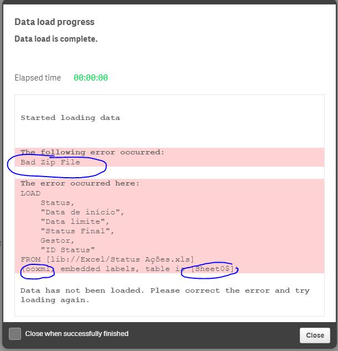Click the "Status Final" field line
338x351 pixels.
(78, 231)
